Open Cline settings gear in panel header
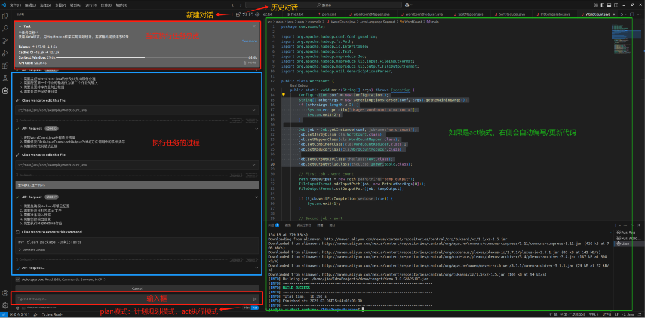This screenshot has height=318, width=645. pyautogui.click(x=257, y=14)
